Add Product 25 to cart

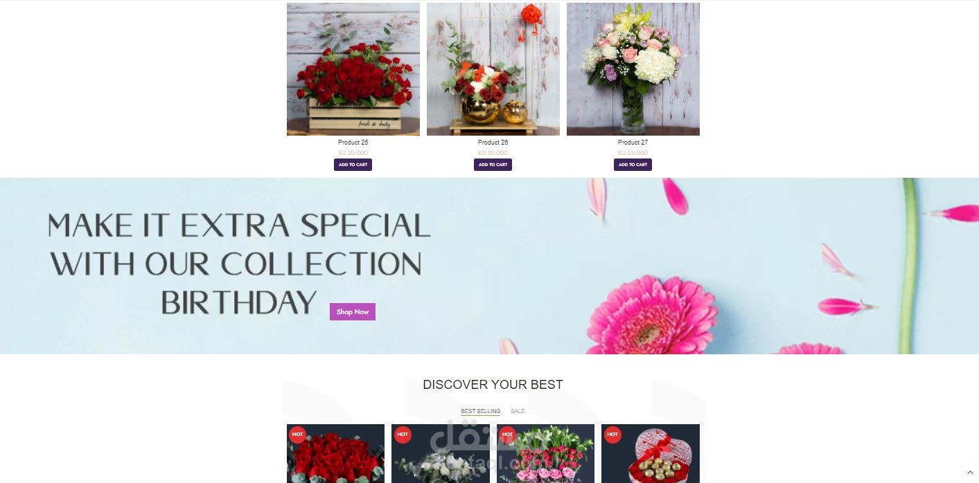353,165
